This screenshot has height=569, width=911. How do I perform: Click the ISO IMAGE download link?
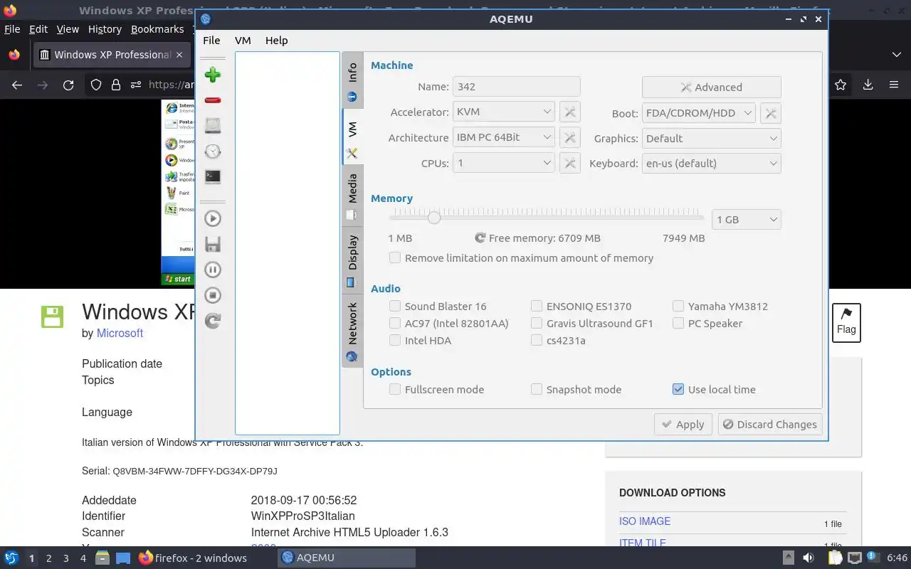pyautogui.click(x=645, y=521)
